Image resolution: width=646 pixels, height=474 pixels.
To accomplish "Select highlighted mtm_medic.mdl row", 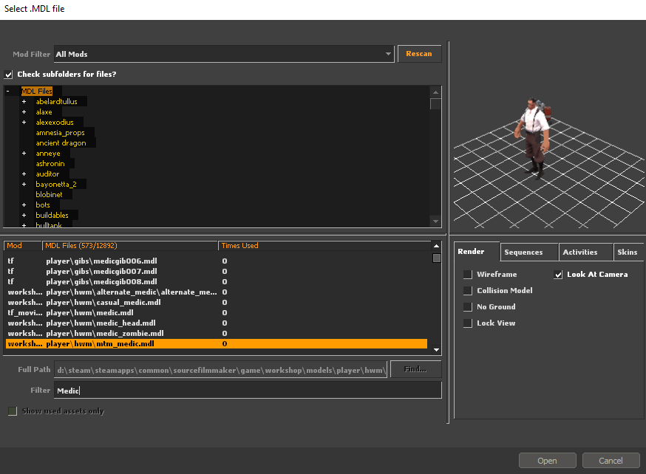I will 217,343.
